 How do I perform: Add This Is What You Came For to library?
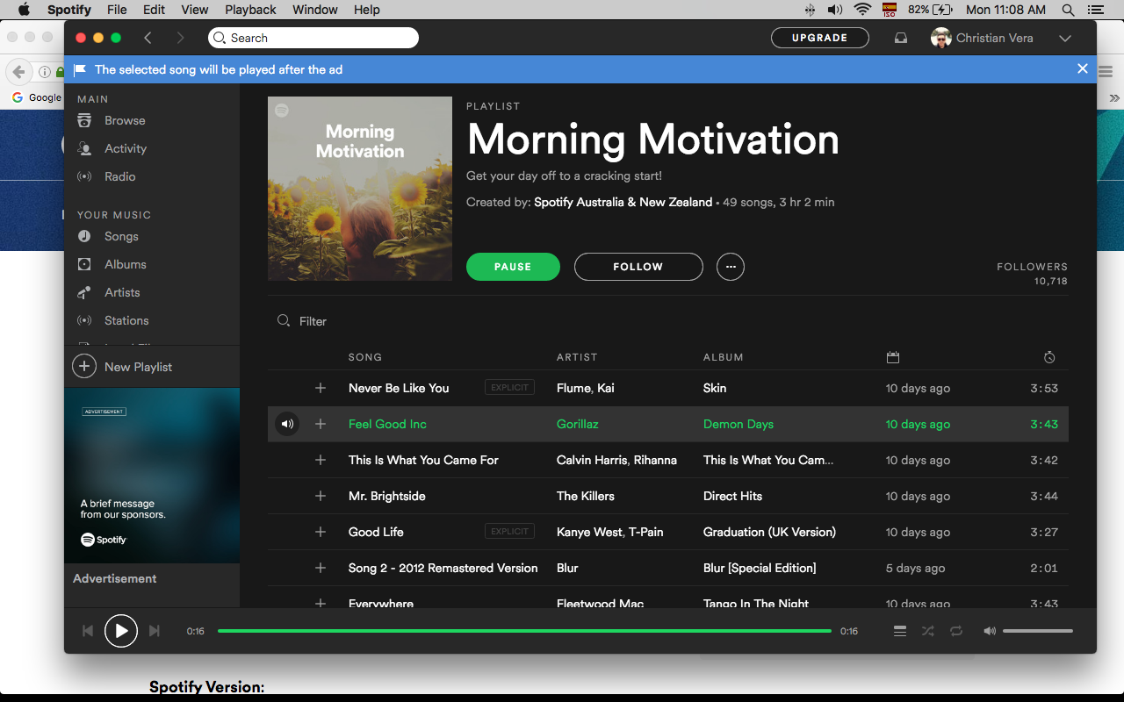coord(321,460)
